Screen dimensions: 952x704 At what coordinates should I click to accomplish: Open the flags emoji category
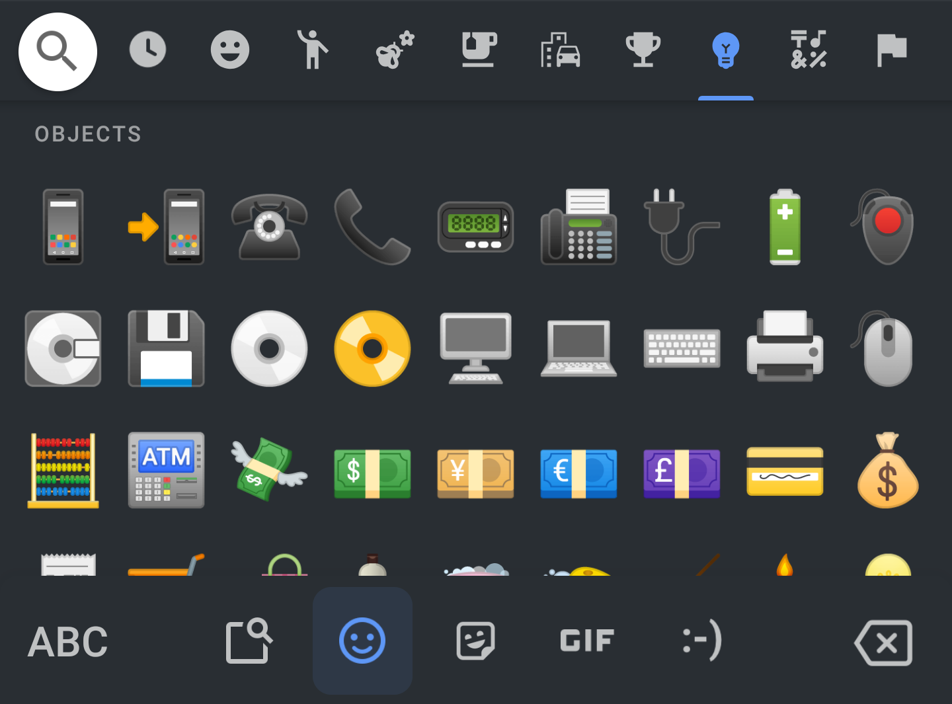891,50
